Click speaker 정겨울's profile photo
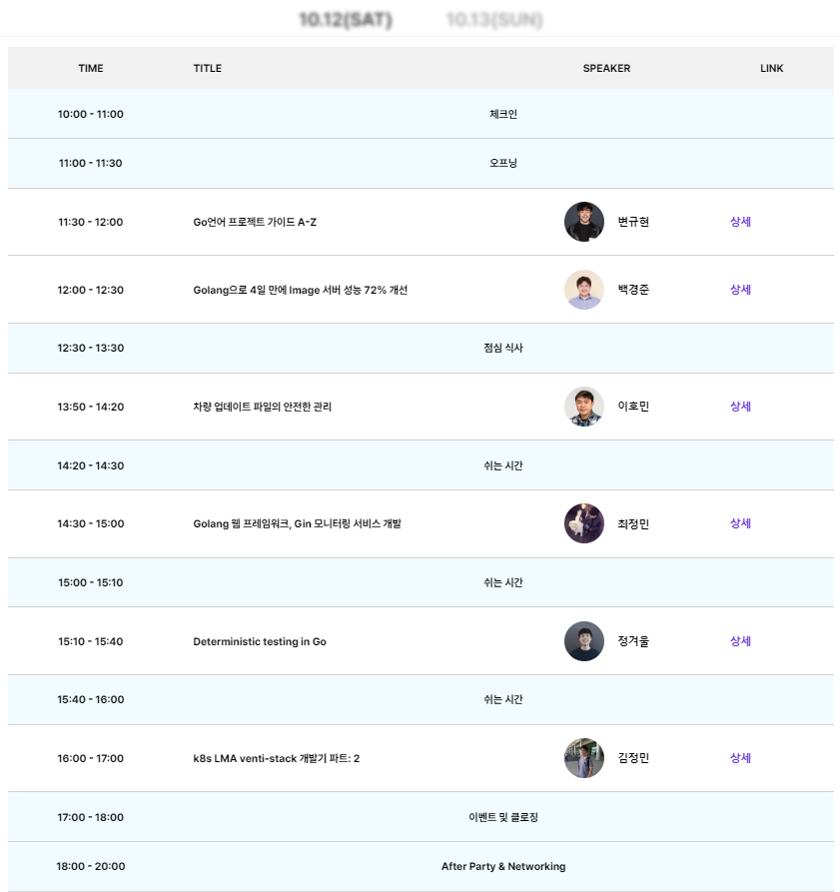 [x=584, y=641]
